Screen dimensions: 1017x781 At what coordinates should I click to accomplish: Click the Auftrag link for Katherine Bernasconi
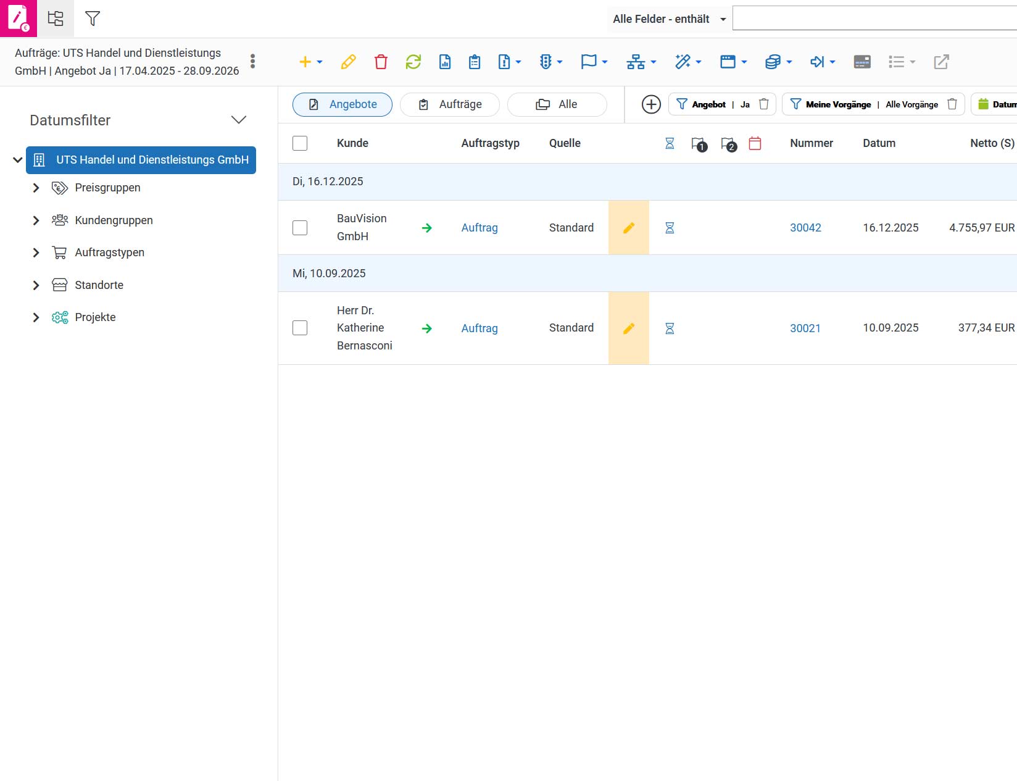(x=479, y=328)
